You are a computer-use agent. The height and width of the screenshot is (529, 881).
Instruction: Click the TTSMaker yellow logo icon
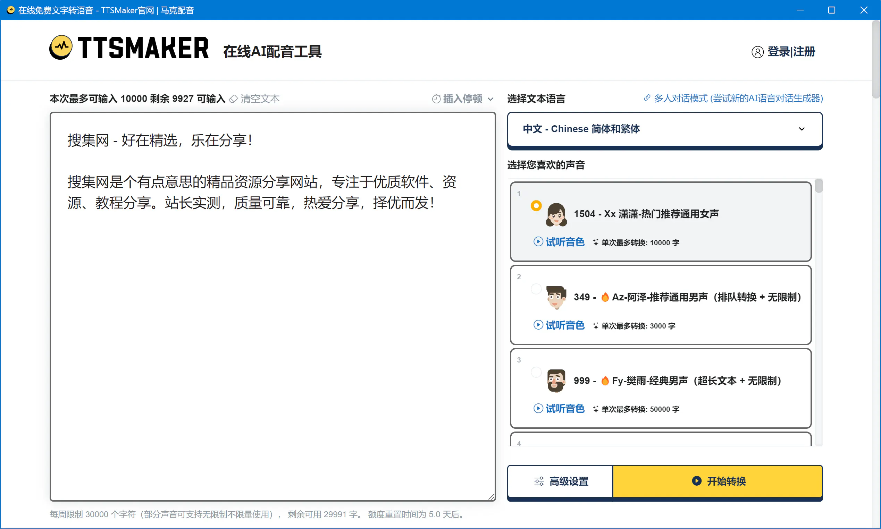(x=61, y=48)
